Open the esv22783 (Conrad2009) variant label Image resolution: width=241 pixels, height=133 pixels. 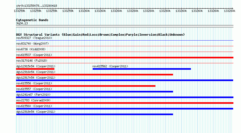tap(33, 100)
